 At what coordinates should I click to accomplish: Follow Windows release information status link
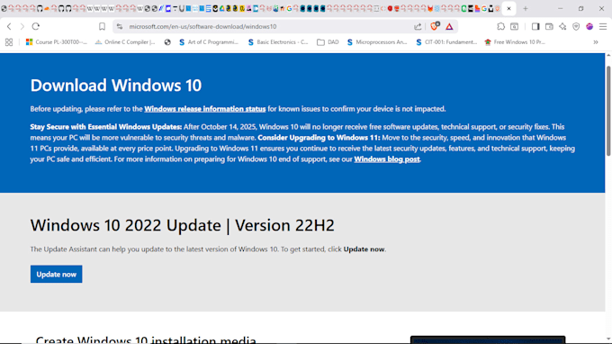pyautogui.click(x=205, y=109)
